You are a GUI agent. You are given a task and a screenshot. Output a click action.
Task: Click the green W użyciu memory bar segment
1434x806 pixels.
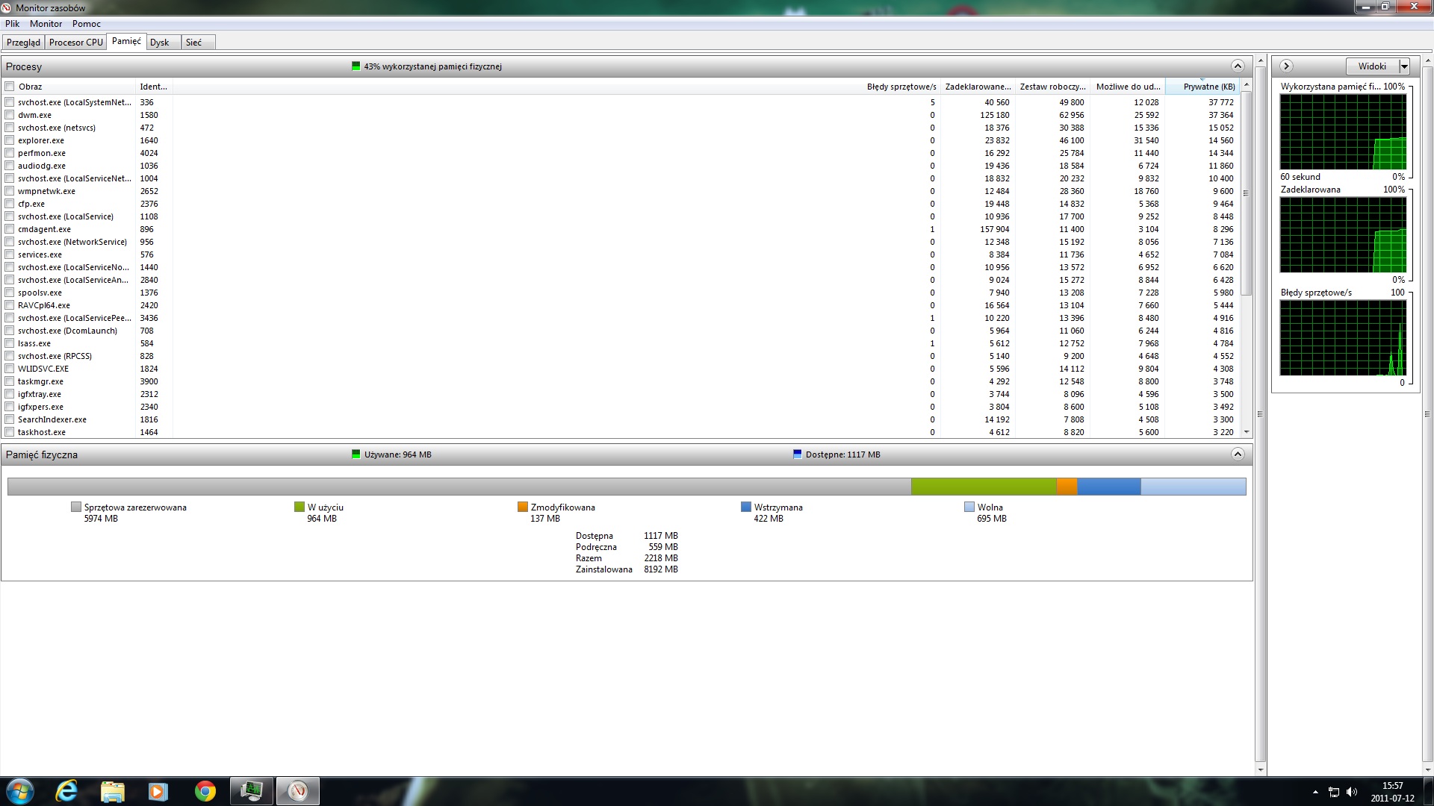(x=983, y=487)
